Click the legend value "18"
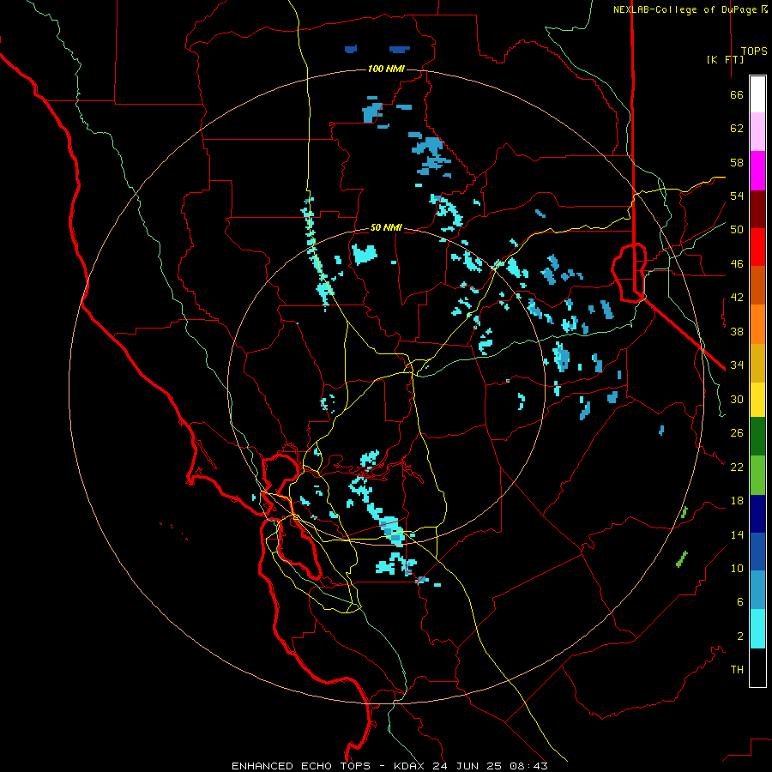 click(737, 501)
